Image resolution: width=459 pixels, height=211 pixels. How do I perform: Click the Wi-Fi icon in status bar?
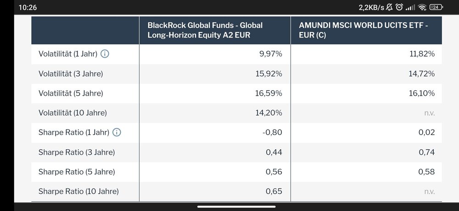(x=422, y=7)
